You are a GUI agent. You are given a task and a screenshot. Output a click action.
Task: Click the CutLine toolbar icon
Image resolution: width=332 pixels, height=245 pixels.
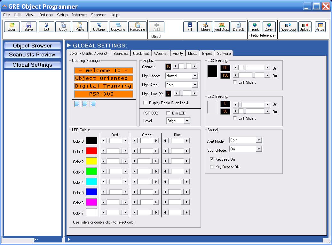pos(99,27)
